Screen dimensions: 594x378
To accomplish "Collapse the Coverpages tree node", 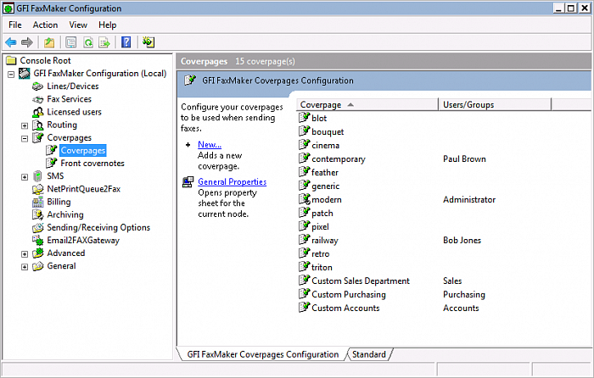I will [x=25, y=138].
